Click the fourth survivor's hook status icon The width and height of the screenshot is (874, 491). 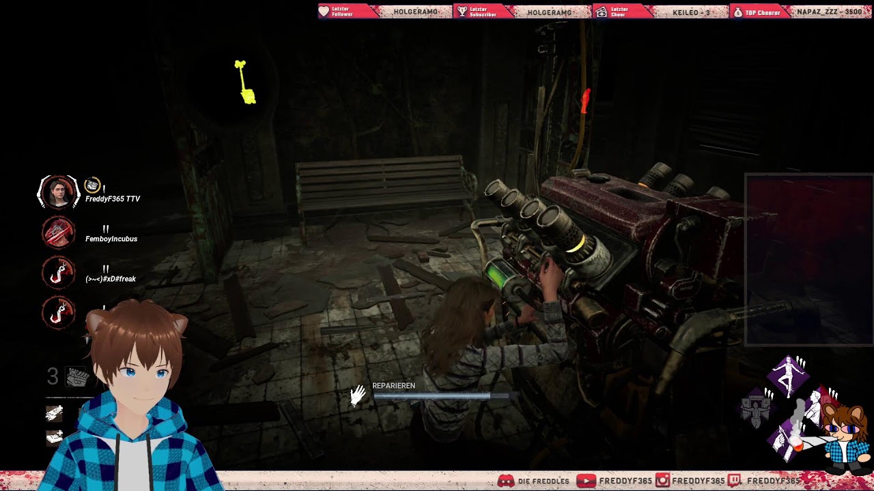pyautogui.click(x=58, y=313)
